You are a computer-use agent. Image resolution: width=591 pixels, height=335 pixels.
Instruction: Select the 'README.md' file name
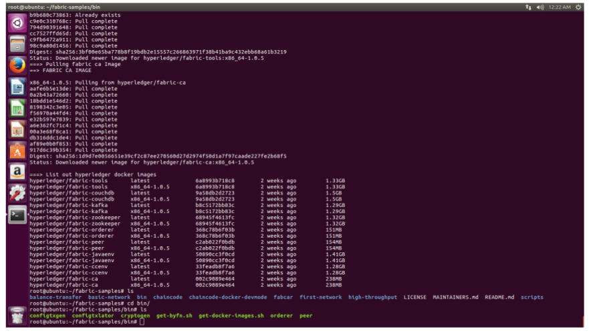coord(499,298)
